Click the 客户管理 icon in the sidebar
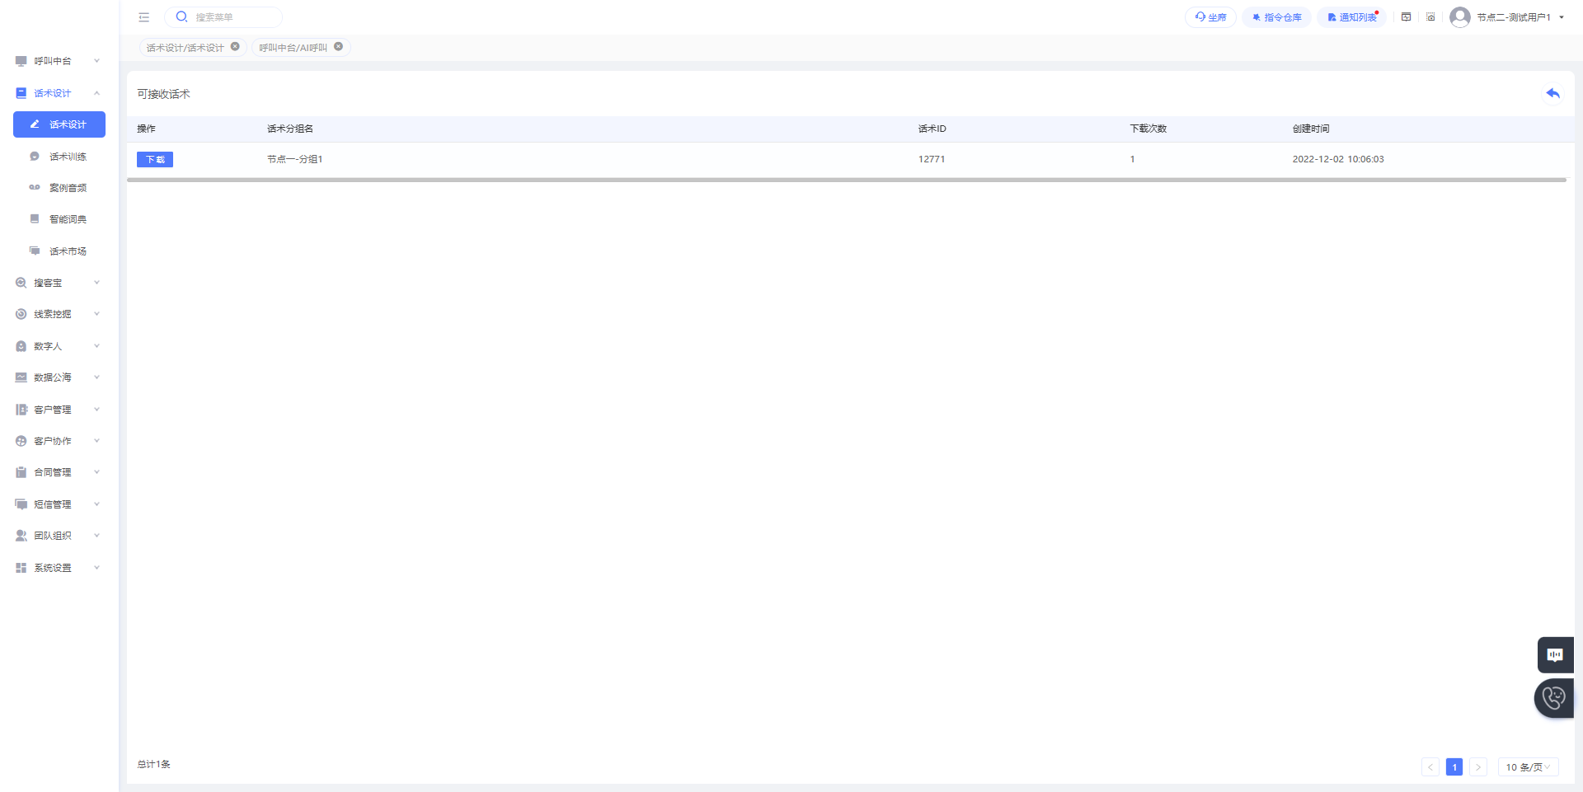 pyautogui.click(x=21, y=410)
